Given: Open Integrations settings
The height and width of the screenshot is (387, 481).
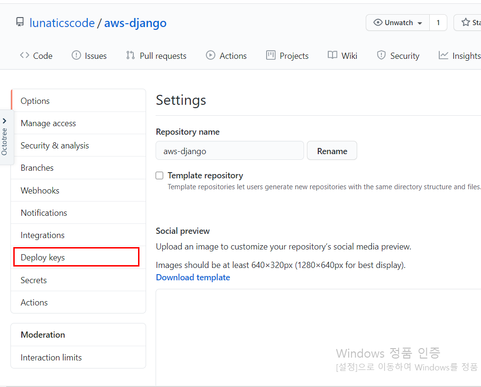Looking at the screenshot, I should point(78,235).
